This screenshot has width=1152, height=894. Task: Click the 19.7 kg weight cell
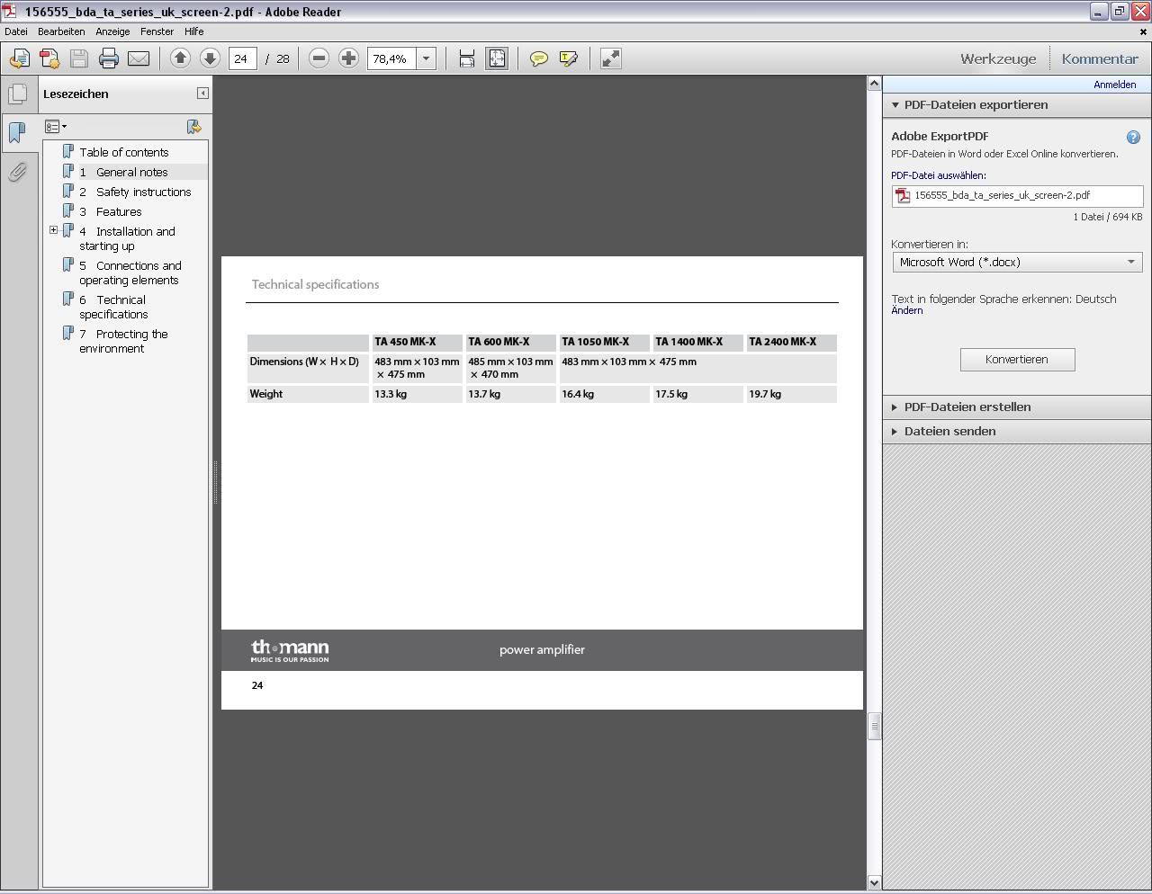tap(791, 394)
